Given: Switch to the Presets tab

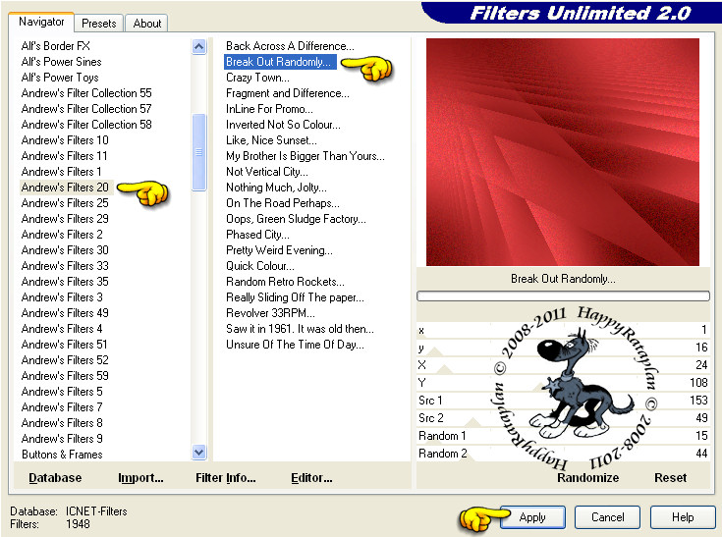Looking at the screenshot, I should point(98,23).
